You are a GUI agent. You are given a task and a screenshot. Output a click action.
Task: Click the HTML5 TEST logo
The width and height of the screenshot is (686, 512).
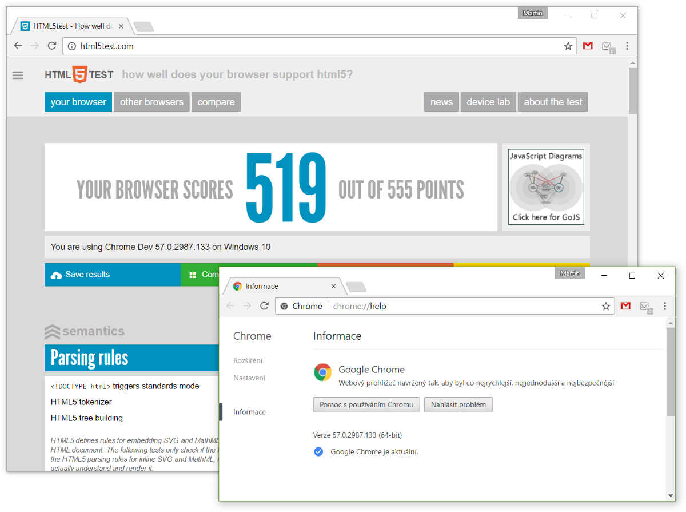tap(79, 74)
